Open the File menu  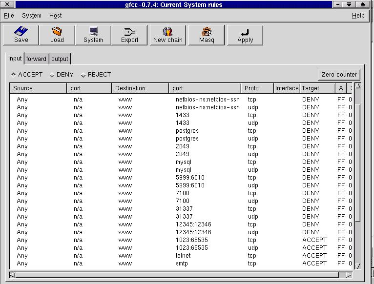9,16
